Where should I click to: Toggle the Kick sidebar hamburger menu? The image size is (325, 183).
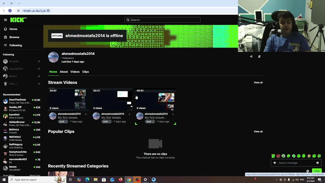[5, 20]
